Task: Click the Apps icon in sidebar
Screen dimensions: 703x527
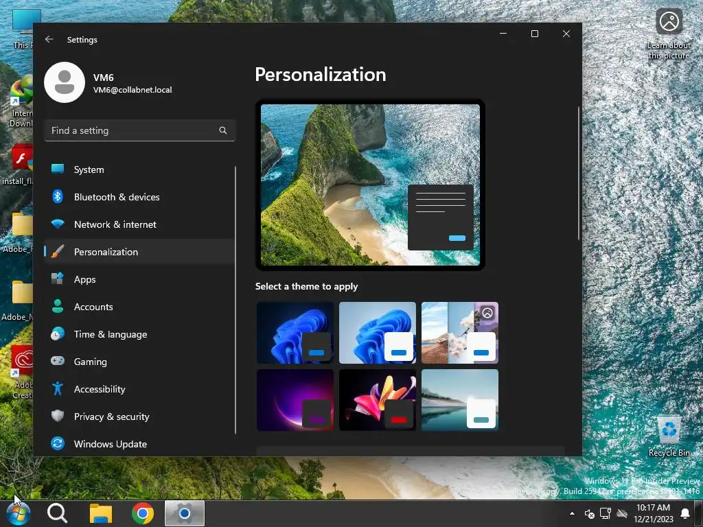Action: click(x=58, y=279)
